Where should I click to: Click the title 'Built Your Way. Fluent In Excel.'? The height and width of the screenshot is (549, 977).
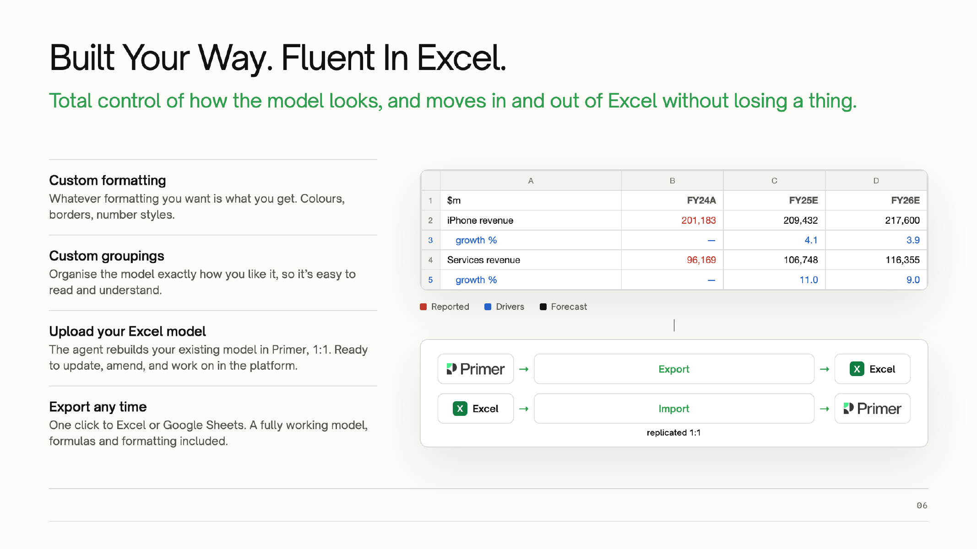[x=278, y=58]
